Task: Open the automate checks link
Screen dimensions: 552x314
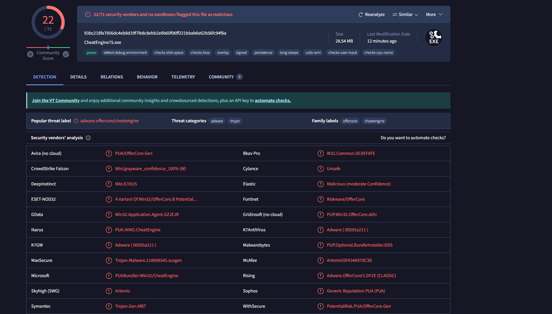Action: (x=273, y=101)
